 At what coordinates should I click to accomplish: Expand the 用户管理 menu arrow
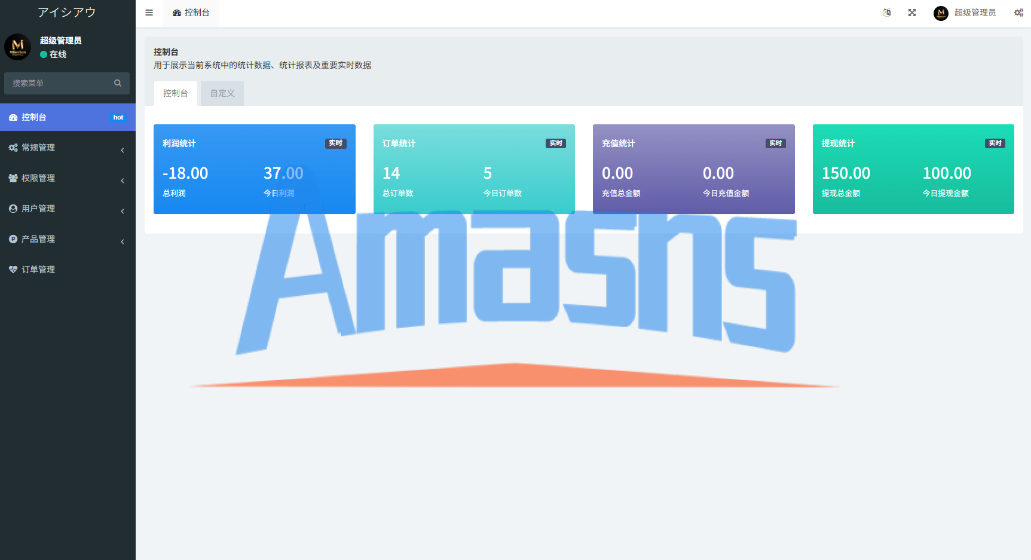(x=123, y=211)
